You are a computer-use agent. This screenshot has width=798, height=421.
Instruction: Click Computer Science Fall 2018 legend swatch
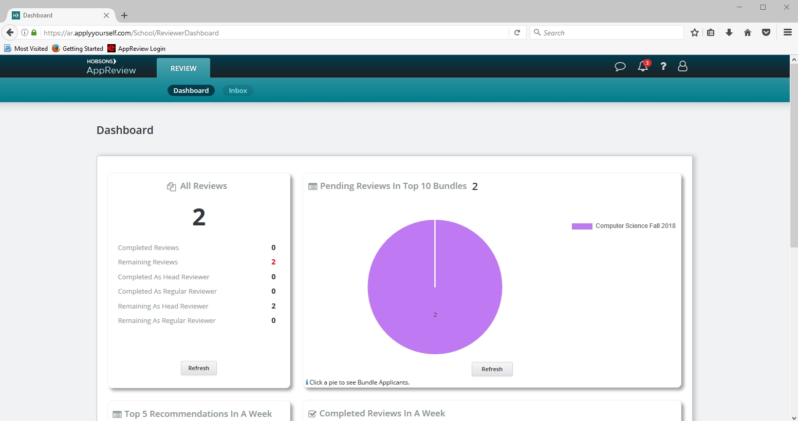coord(582,226)
